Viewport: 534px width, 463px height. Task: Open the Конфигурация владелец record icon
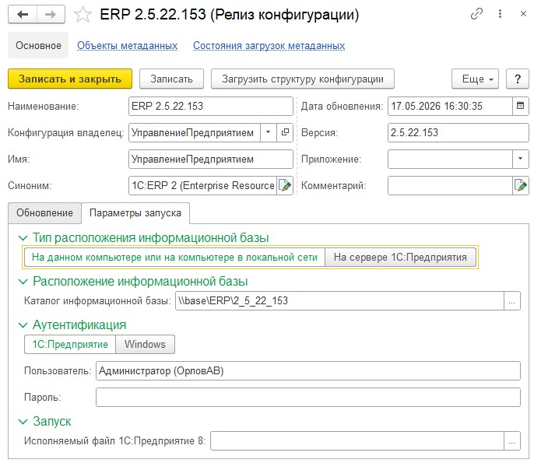(x=285, y=132)
